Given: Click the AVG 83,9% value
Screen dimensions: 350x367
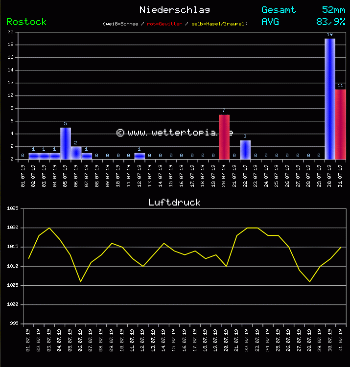Looking at the screenshot, I should pyautogui.click(x=330, y=22).
